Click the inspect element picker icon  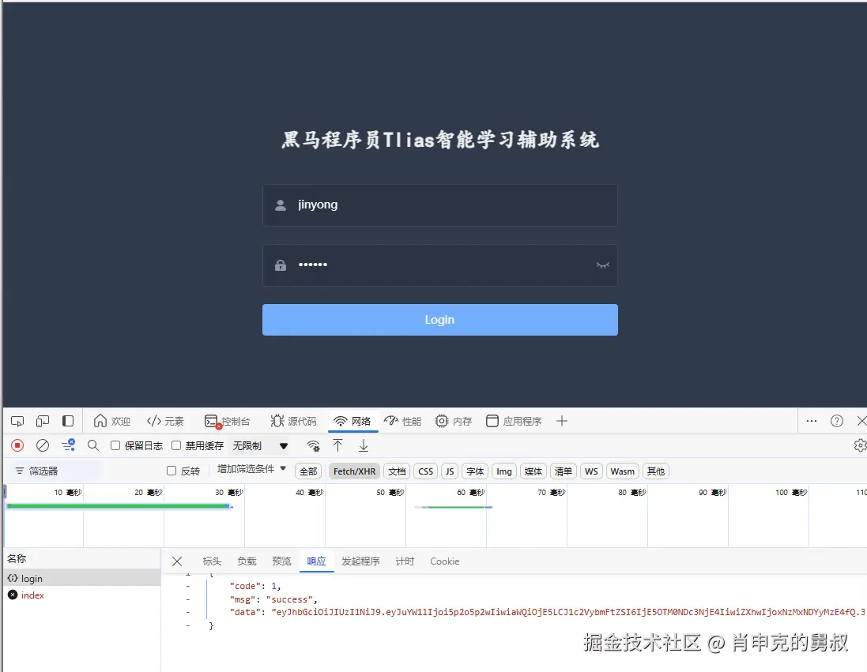17,421
